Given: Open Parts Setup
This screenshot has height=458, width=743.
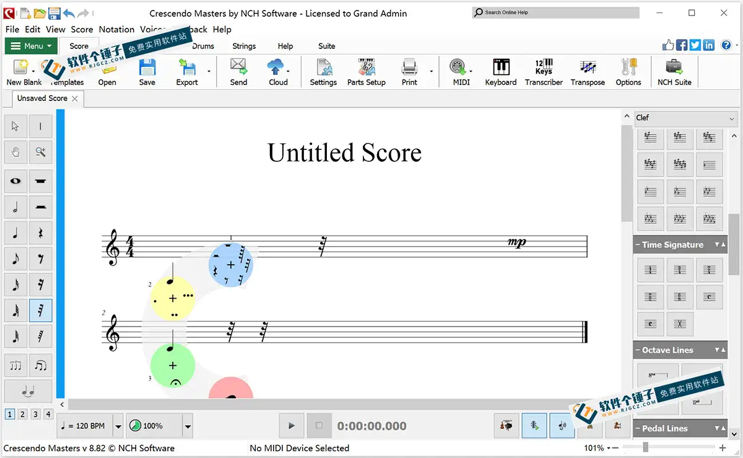Looking at the screenshot, I should click(366, 71).
